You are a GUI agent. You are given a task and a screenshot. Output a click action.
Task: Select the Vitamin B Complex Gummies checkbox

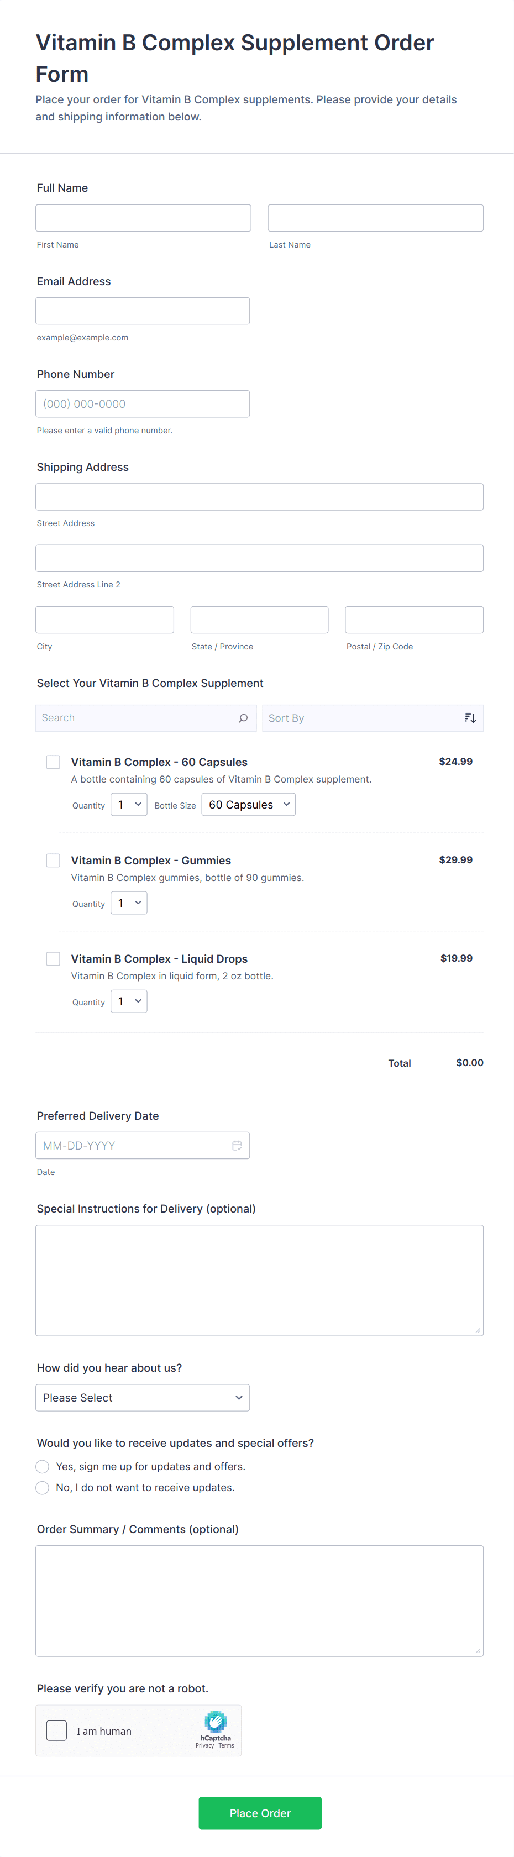pyautogui.click(x=54, y=860)
